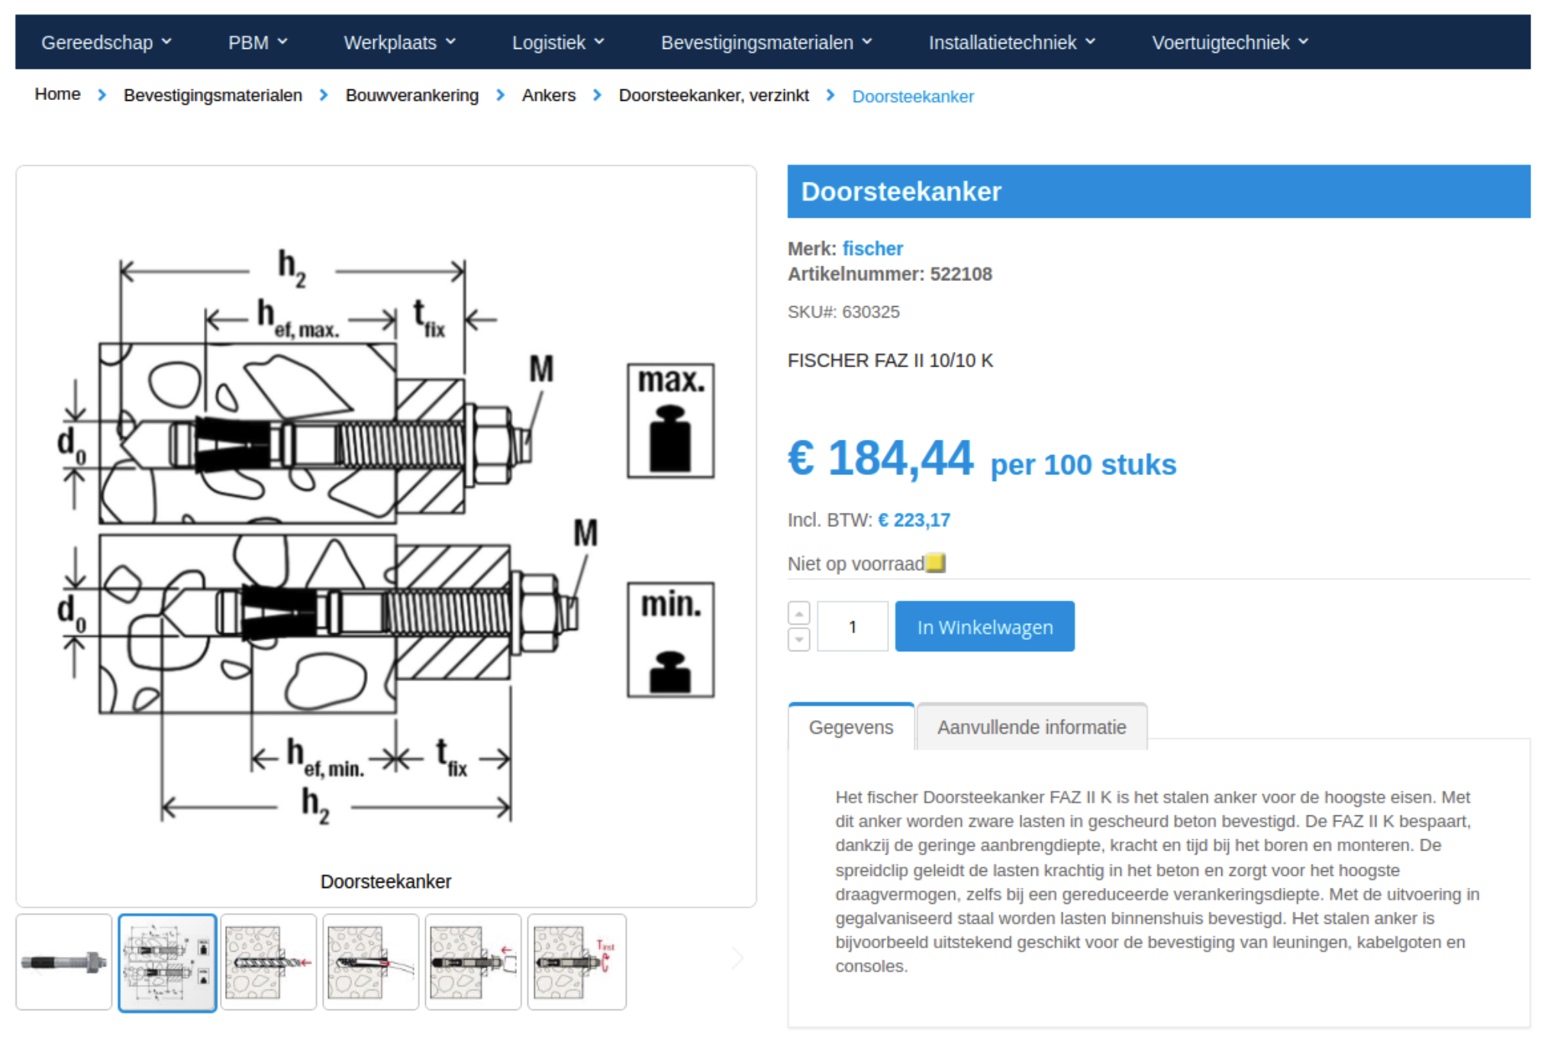This screenshot has height=1046, width=1548.
Task: Click the current Doorsteekanker breadcrumb item
Action: click(x=913, y=96)
